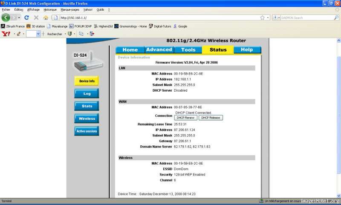
Task: Click the Yahoo toolbar pencil icon
Action: 18,34
